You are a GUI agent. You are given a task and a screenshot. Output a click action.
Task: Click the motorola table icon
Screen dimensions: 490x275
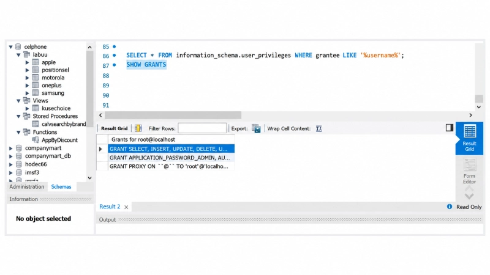pyautogui.click(x=36, y=78)
